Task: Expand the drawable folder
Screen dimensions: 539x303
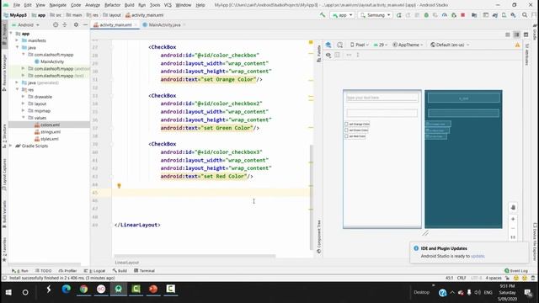Action: 24,97
